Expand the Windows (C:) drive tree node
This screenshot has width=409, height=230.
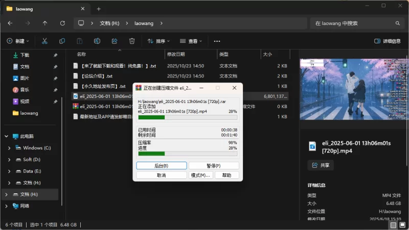pos(9,148)
